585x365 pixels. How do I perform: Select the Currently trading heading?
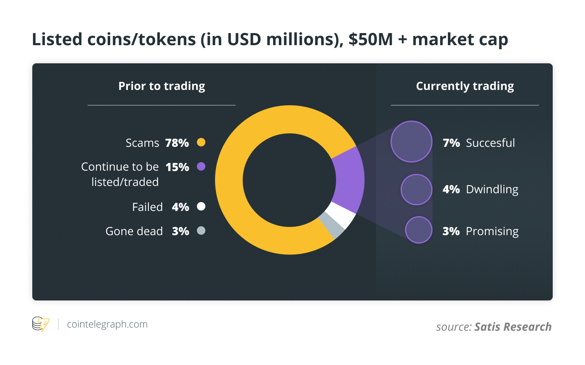pyautogui.click(x=465, y=86)
